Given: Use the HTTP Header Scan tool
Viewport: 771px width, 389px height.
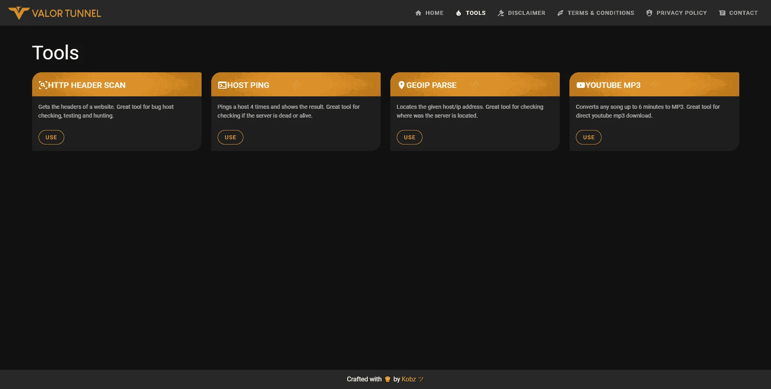Looking at the screenshot, I should click(x=51, y=137).
